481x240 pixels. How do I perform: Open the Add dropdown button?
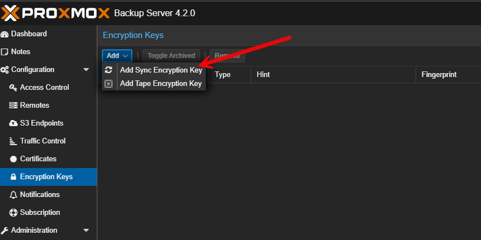[117, 56]
